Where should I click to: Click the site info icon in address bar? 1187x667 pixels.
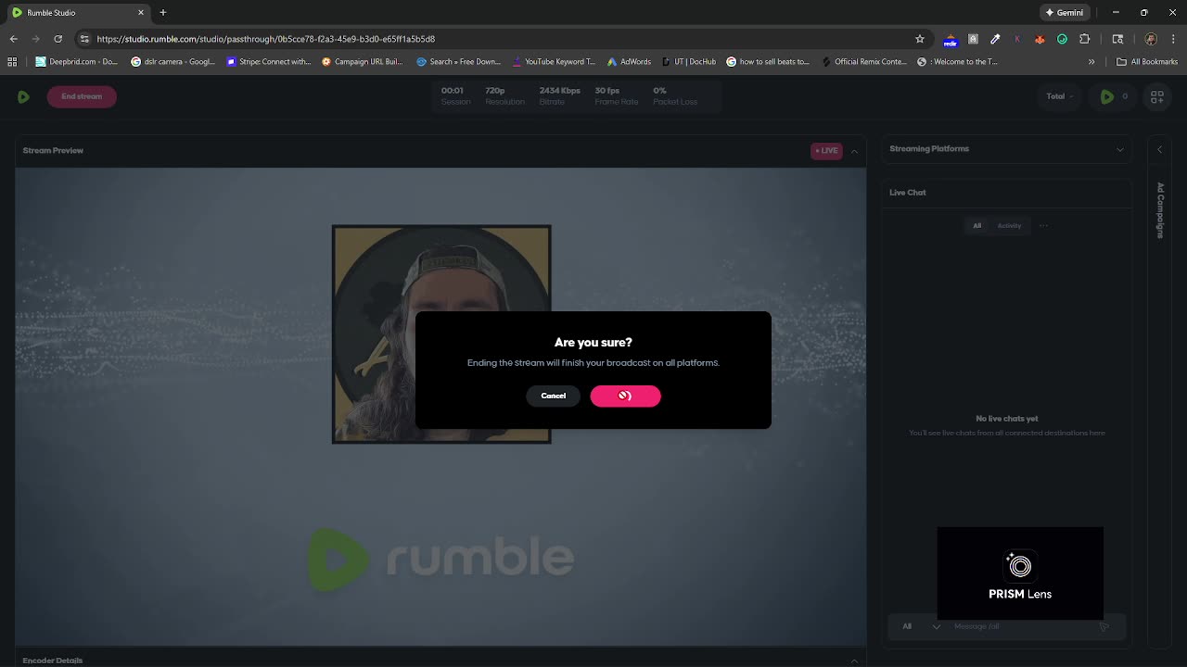(84, 39)
